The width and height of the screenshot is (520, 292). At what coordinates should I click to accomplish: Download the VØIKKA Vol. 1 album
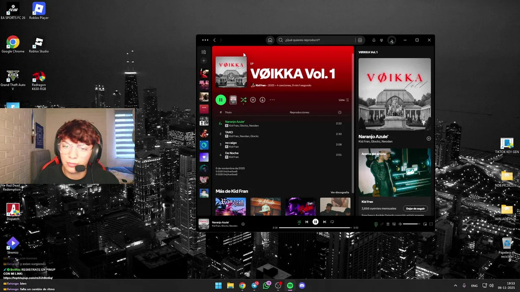tap(262, 100)
